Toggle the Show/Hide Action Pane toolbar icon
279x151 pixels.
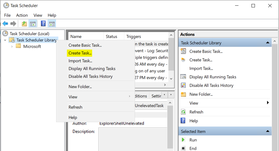pyautogui.click(x=52, y=24)
